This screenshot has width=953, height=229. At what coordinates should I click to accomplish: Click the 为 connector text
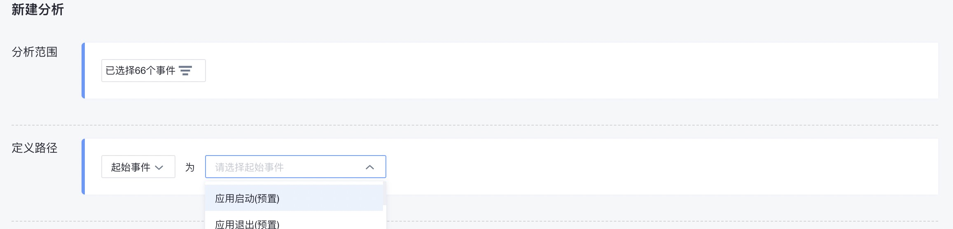pyautogui.click(x=190, y=167)
